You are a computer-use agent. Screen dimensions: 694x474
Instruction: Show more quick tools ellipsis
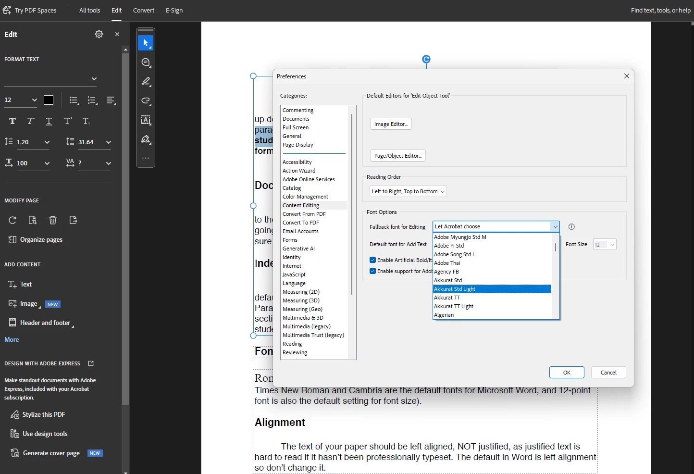pyautogui.click(x=146, y=158)
